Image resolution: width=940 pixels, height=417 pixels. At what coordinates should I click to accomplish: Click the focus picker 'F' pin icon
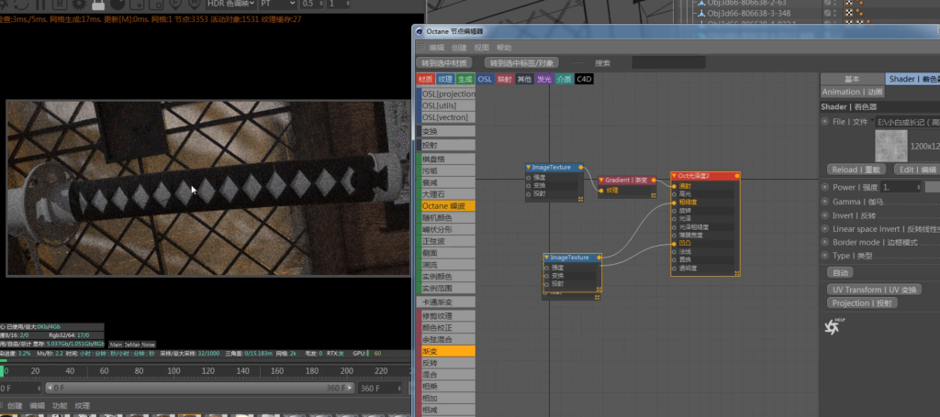point(175,5)
